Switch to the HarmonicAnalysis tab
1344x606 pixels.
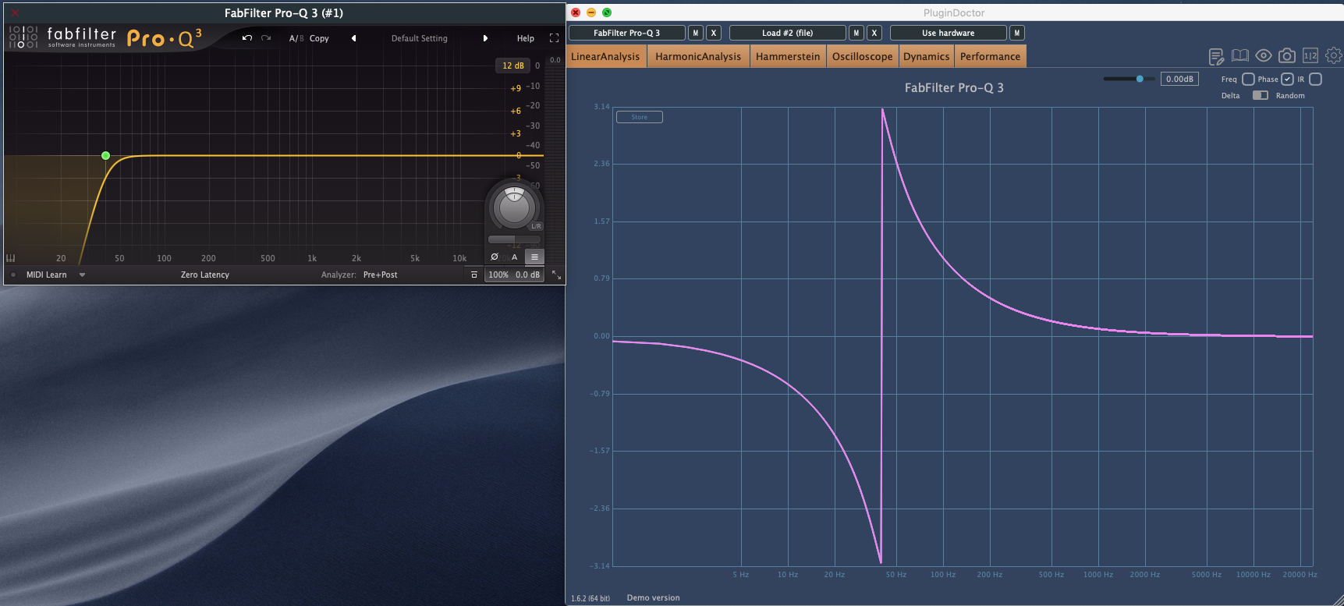pyautogui.click(x=698, y=56)
